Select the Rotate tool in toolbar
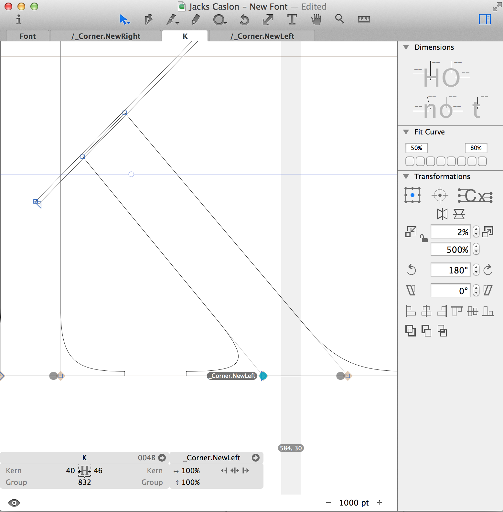The width and height of the screenshot is (503, 512). [x=244, y=20]
